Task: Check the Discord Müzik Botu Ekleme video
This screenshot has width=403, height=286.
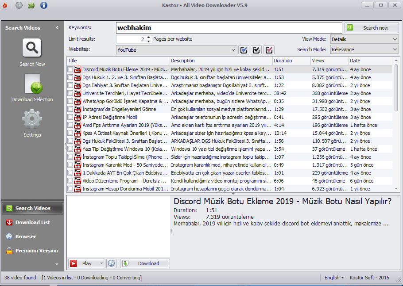Action: pos(70,69)
